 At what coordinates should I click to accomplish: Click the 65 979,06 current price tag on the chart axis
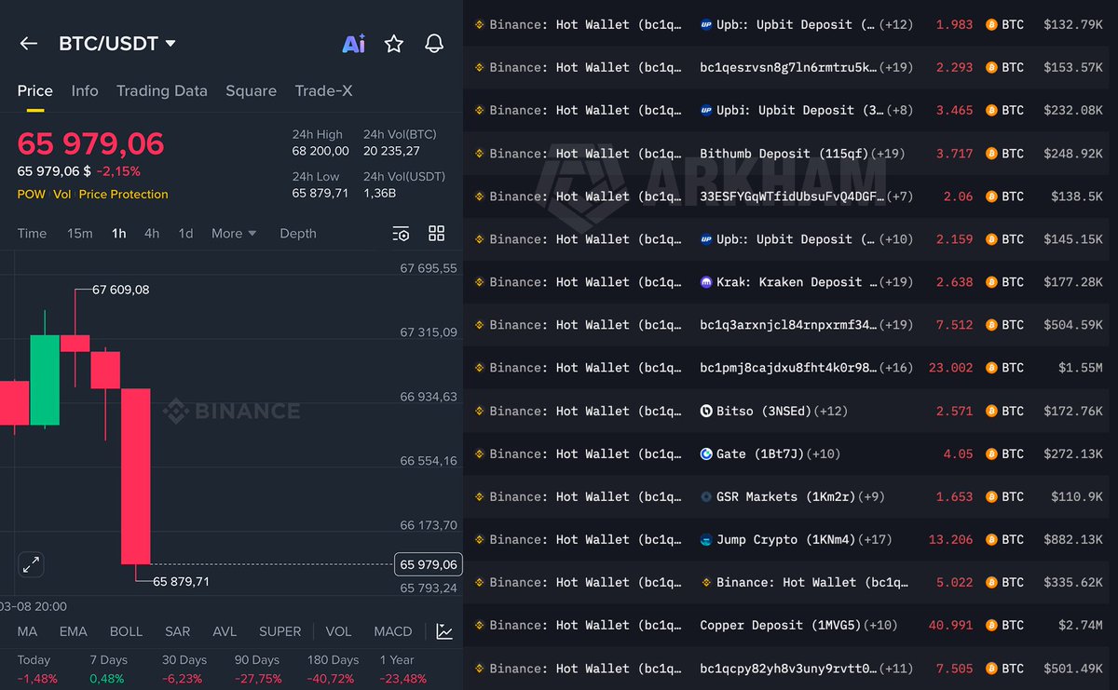[429, 564]
